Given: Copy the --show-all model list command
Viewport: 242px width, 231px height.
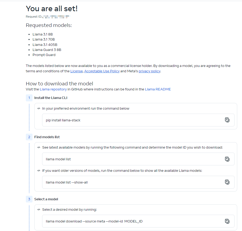Looking at the screenshot, I should (x=227, y=182).
